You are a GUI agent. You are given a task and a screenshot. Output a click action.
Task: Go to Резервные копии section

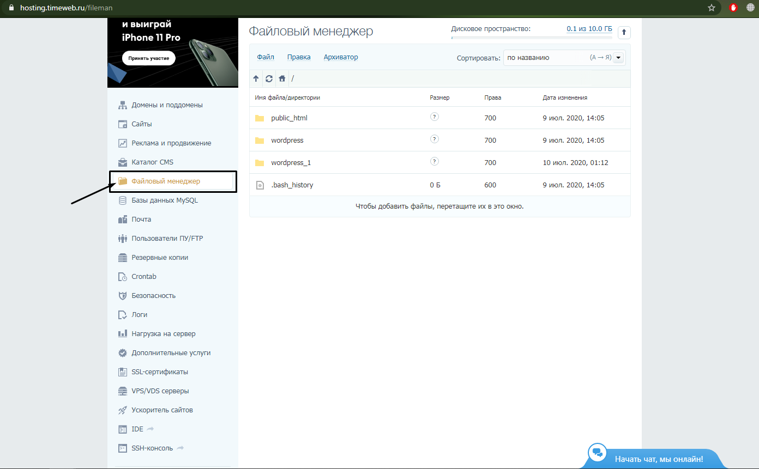pyautogui.click(x=159, y=258)
